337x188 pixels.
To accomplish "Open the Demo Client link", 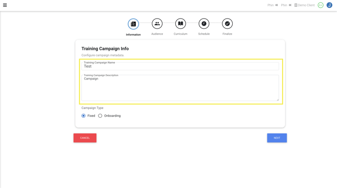I will pyautogui.click(x=306, y=5).
